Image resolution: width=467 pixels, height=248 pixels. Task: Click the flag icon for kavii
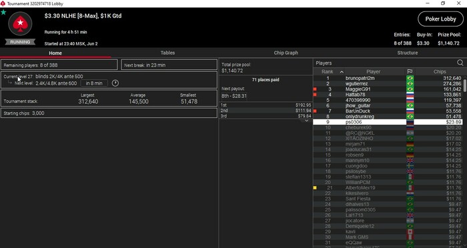point(410,231)
